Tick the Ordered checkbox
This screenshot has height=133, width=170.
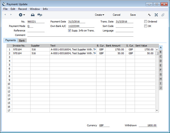145,22
